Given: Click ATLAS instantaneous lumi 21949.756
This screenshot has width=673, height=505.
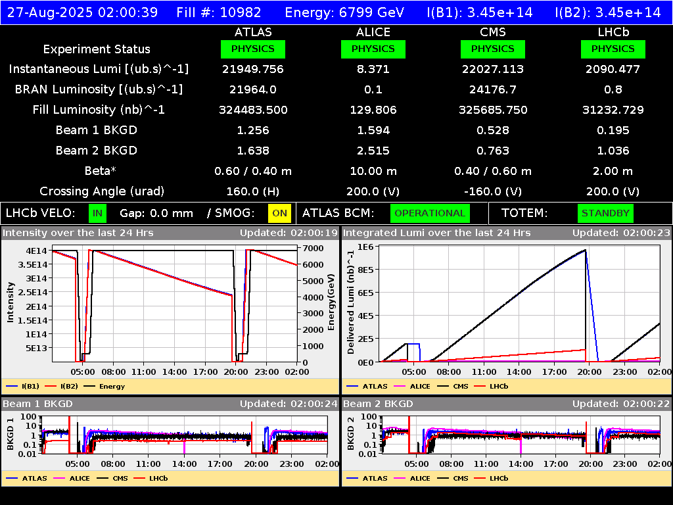Looking at the screenshot, I should tap(253, 69).
